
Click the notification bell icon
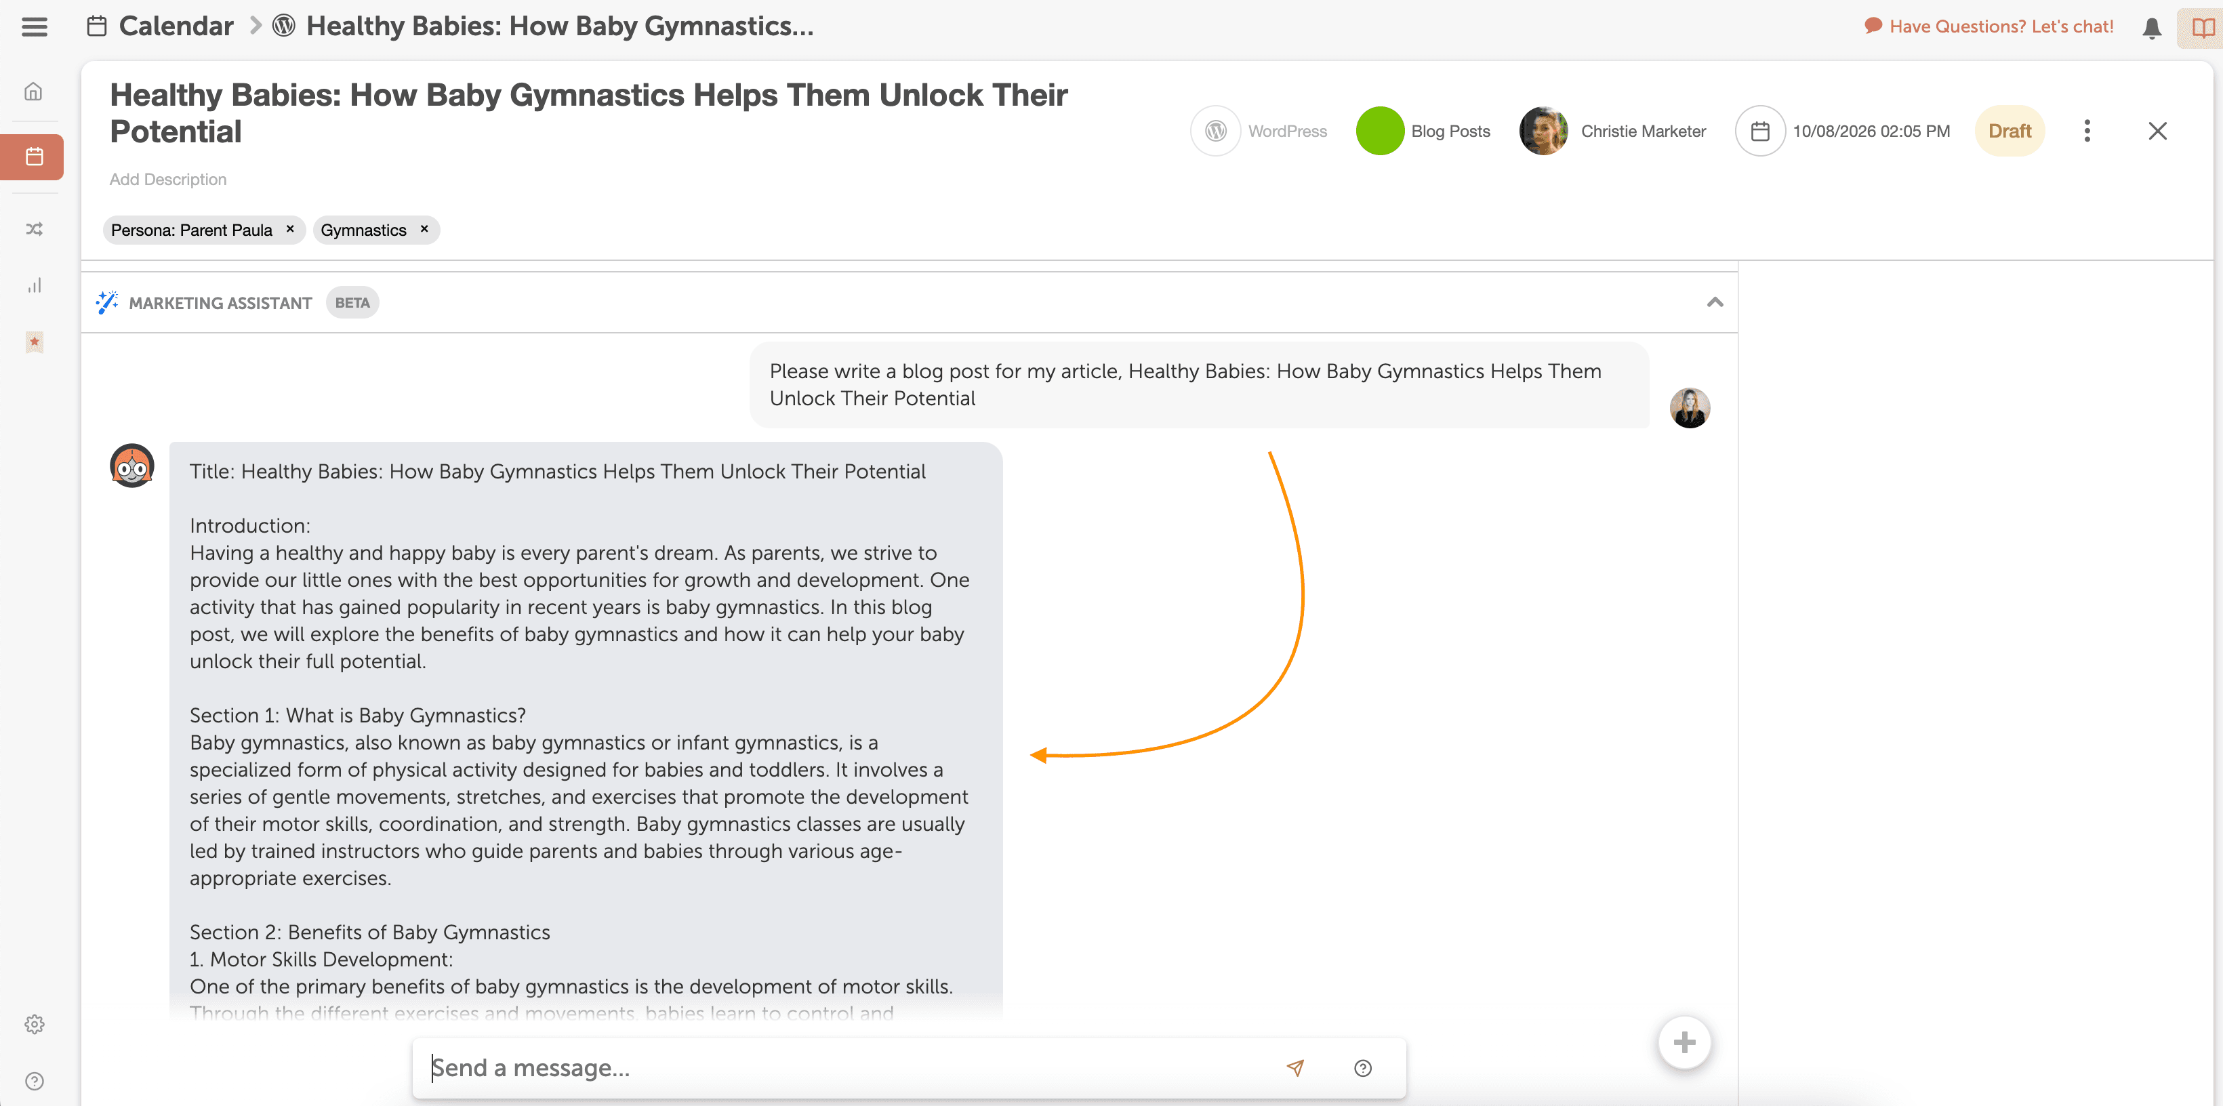pyautogui.click(x=2151, y=28)
